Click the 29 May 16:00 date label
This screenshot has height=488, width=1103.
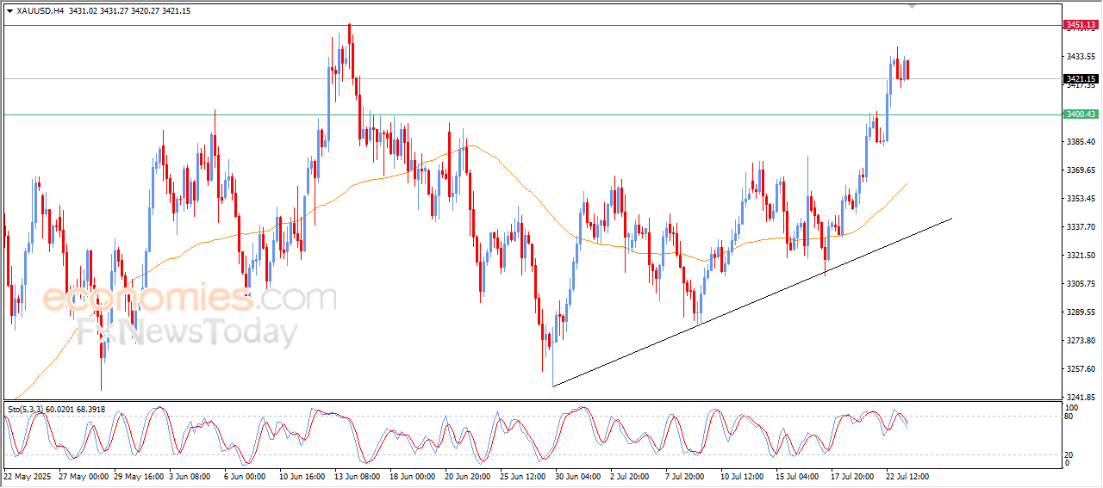tap(139, 475)
